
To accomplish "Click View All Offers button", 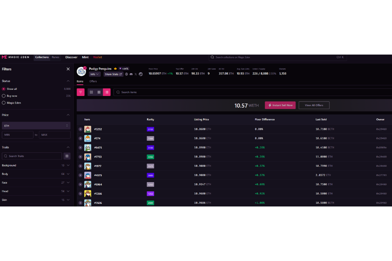I will (x=314, y=105).
